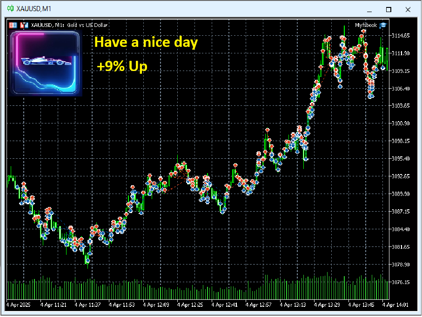Click the '4 Apr 13:13' time label

[293, 305]
